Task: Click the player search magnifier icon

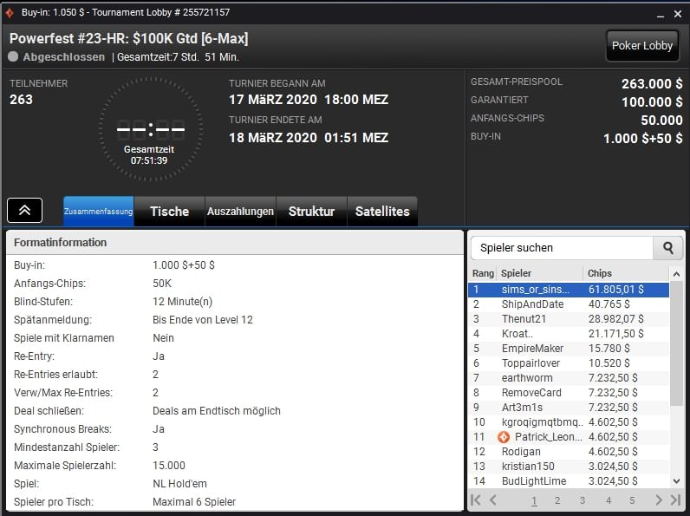Action: [x=667, y=248]
